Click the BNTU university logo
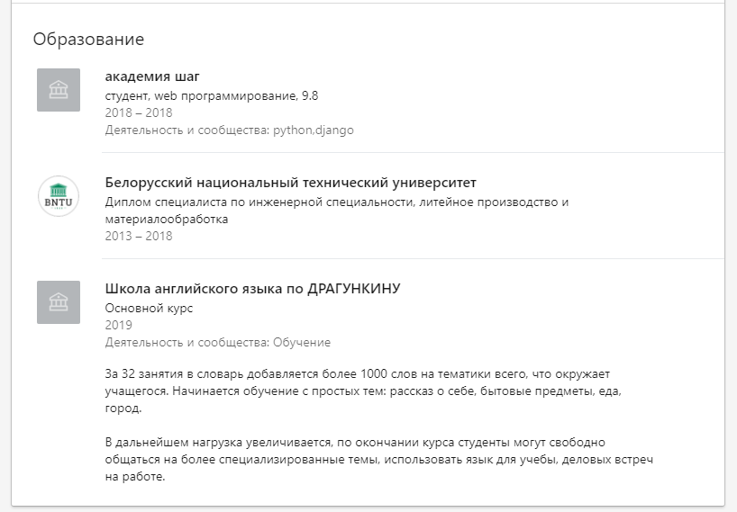737x512 pixels. (x=59, y=197)
